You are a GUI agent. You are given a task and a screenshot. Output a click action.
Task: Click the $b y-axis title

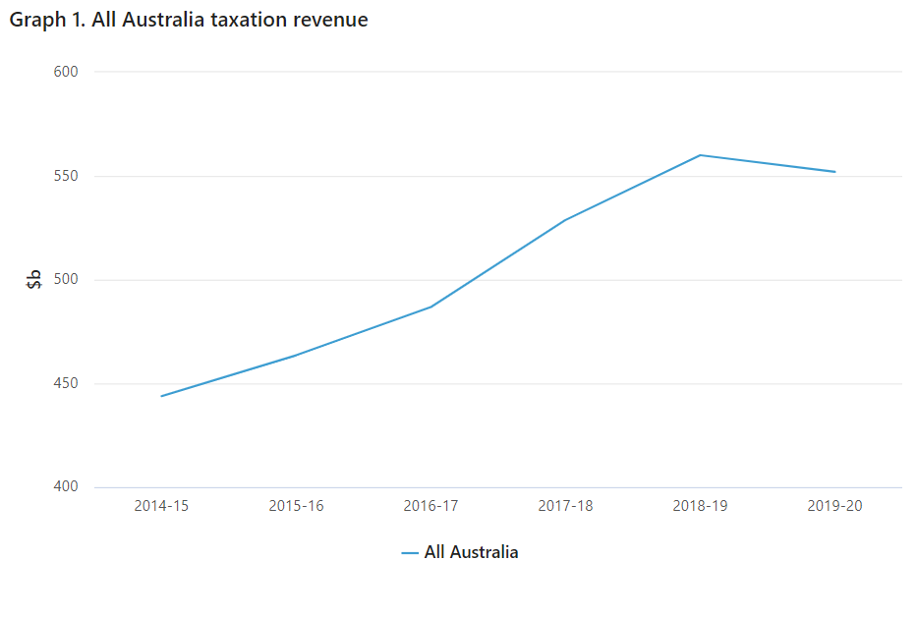(34, 279)
